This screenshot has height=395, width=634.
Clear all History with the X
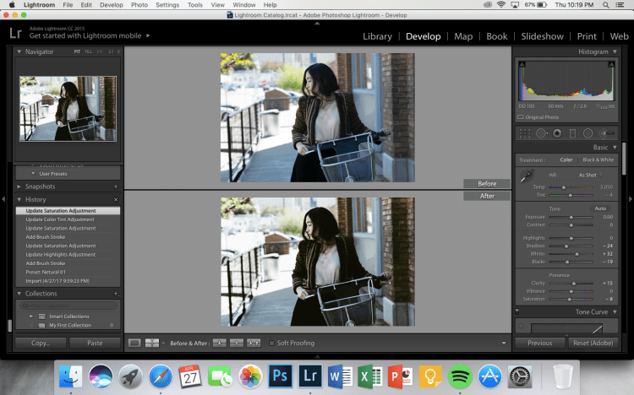click(116, 199)
